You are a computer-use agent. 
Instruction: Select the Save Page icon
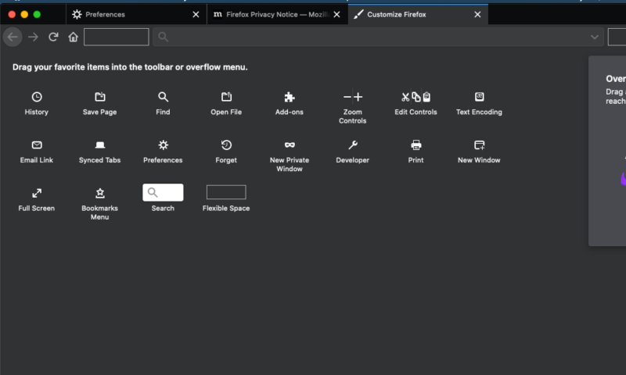click(x=100, y=97)
